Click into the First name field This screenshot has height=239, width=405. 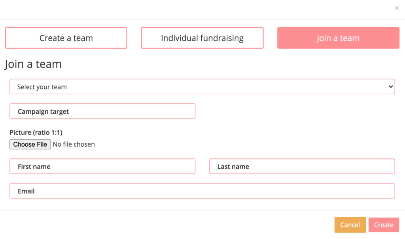102,166
